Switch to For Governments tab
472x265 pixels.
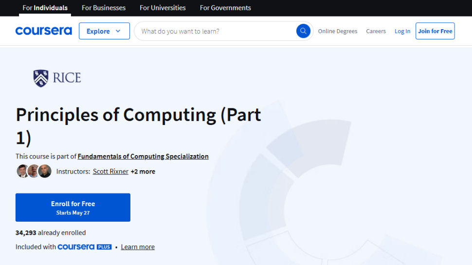[225, 8]
